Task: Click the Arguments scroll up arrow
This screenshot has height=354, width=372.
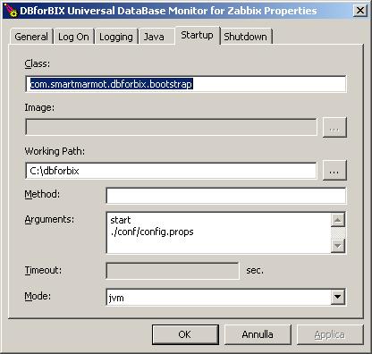Action: pos(338,220)
